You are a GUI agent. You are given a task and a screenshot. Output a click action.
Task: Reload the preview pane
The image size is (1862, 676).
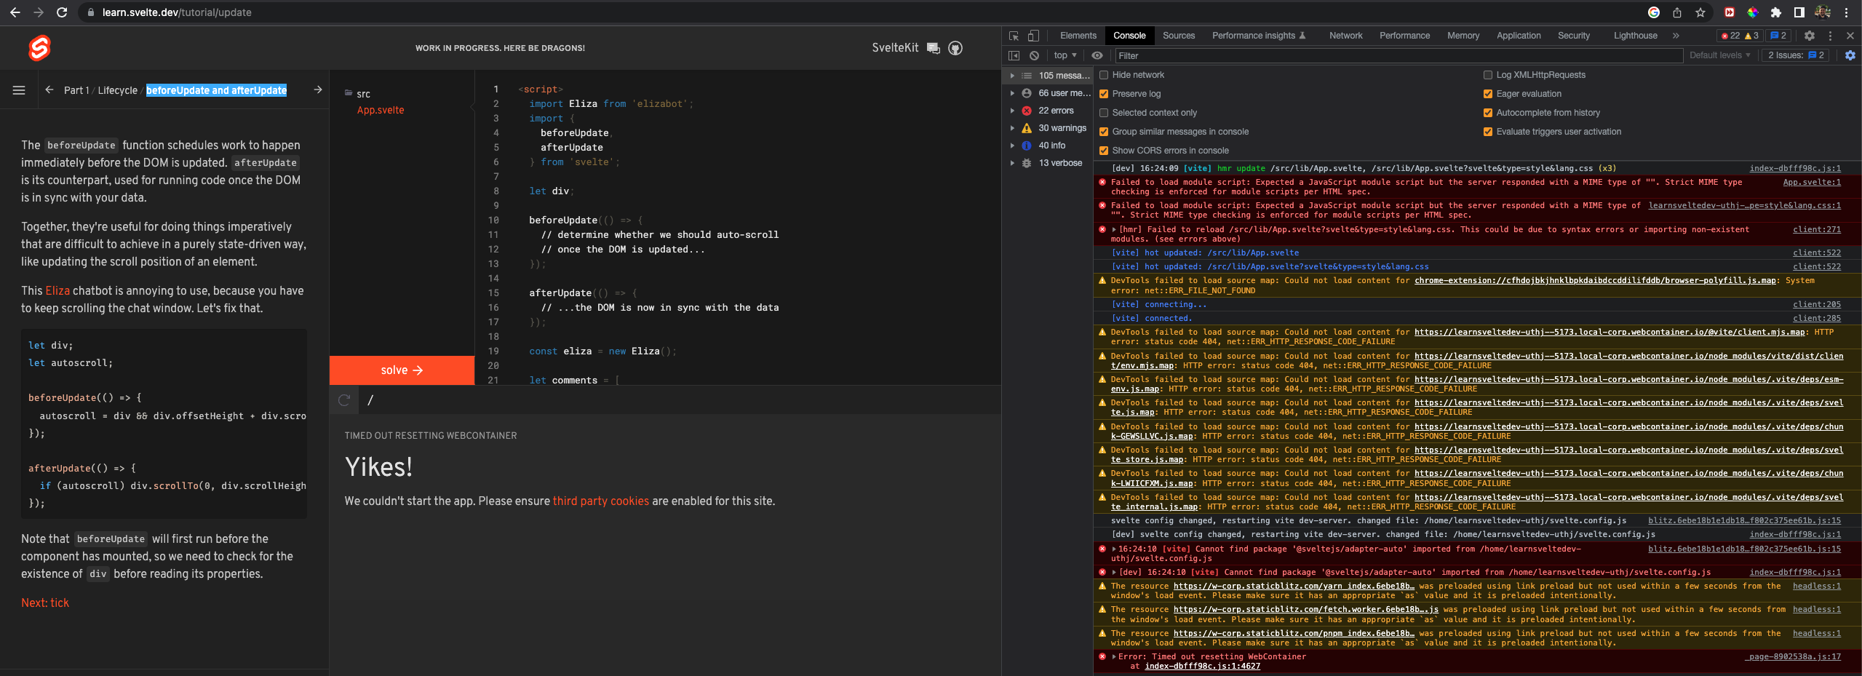point(344,399)
